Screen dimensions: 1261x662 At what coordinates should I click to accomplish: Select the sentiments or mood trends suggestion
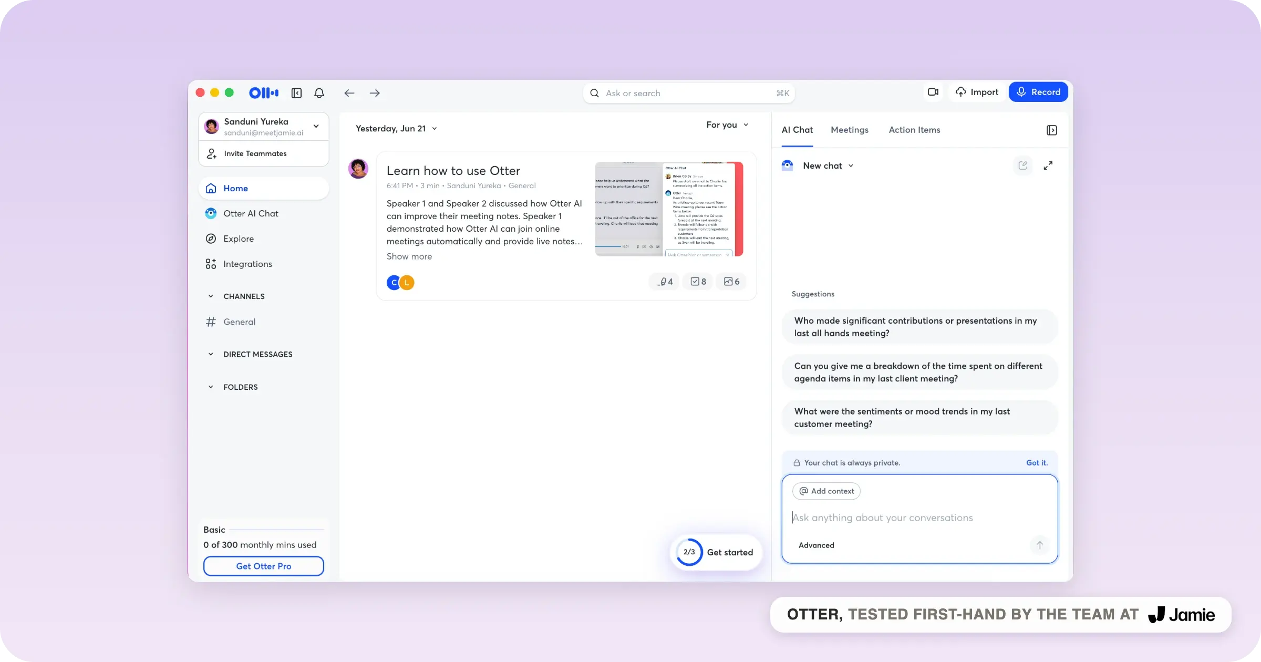coord(919,418)
